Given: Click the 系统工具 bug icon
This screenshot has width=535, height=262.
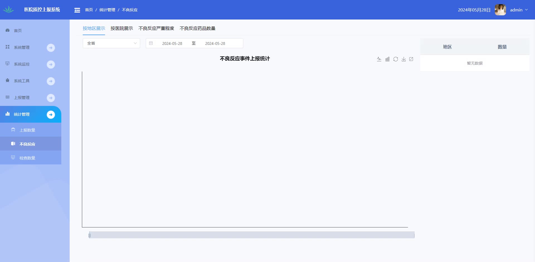Looking at the screenshot, I should click(x=8, y=80).
